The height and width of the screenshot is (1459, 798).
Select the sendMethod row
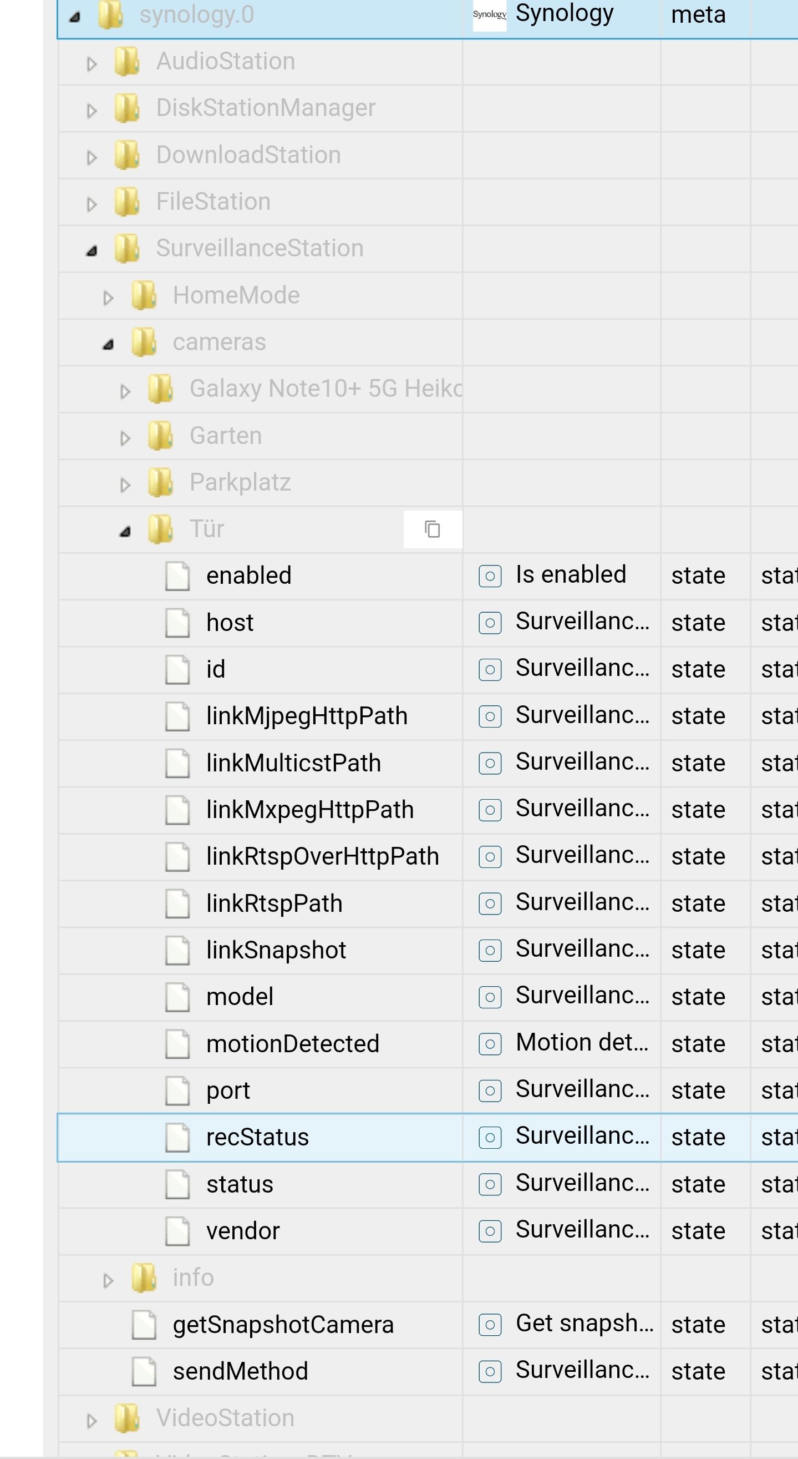[x=428, y=1372]
